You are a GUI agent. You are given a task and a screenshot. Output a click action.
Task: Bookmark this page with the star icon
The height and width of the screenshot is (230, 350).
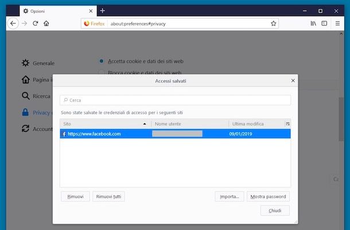click(x=274, y=24)
